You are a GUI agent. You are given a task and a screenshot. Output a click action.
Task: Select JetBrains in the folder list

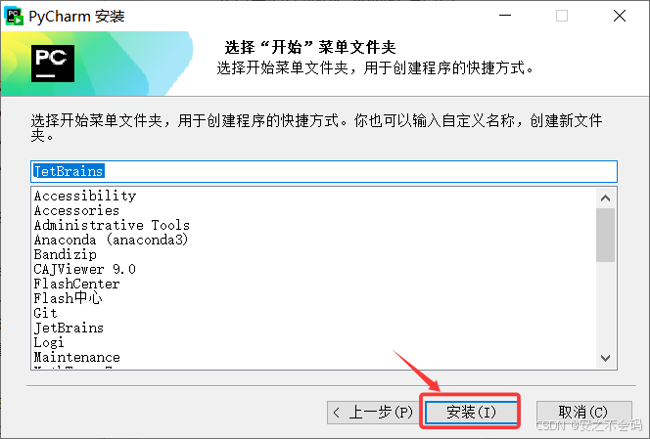[x=69, y=328]
